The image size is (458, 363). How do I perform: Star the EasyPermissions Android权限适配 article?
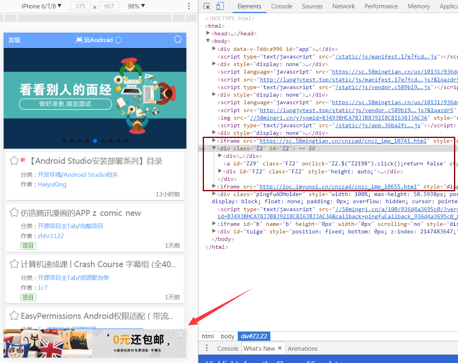pos(14,315)
